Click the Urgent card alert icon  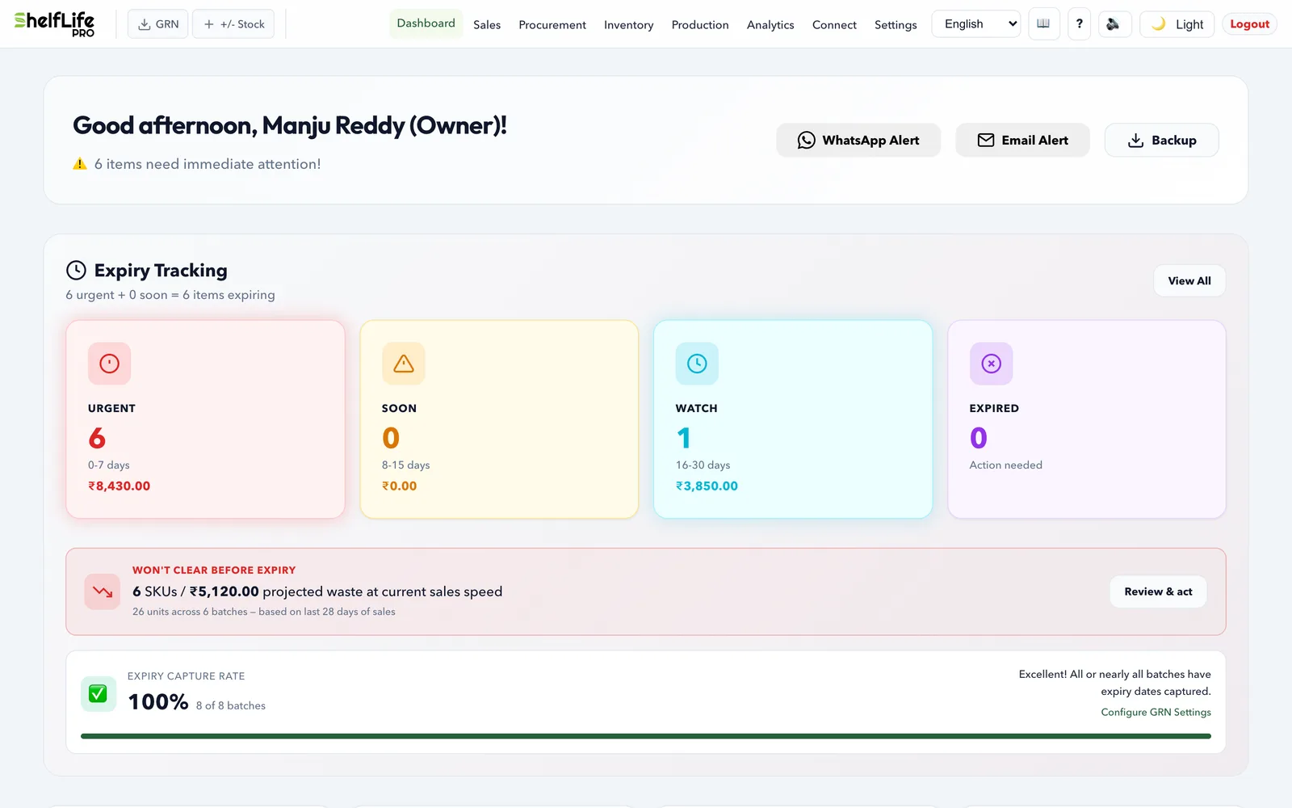coord(109,364)
